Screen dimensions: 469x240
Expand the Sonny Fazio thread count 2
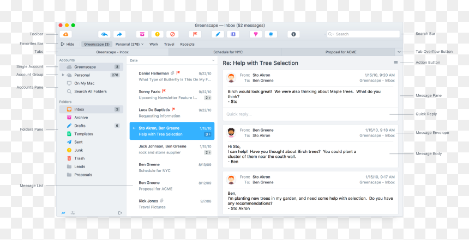coord(208,97)
